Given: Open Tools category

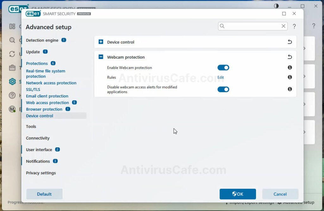Looking at the screenshot, I should [x=31, y=127].
